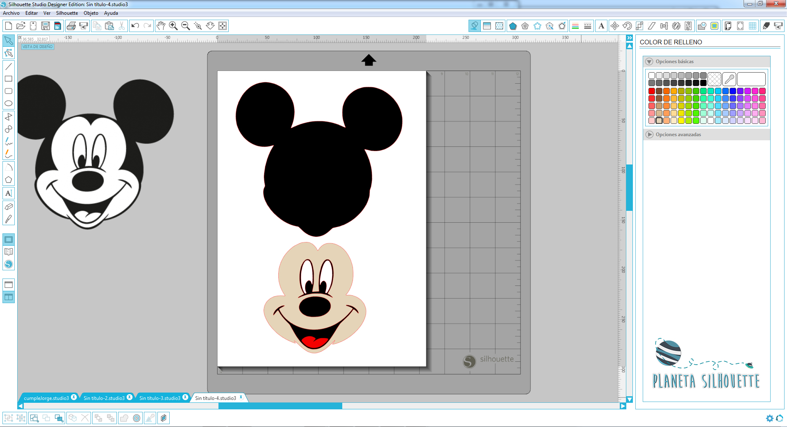Click the Fit to Page icon

pyautogui.click(x=223, y=26)
